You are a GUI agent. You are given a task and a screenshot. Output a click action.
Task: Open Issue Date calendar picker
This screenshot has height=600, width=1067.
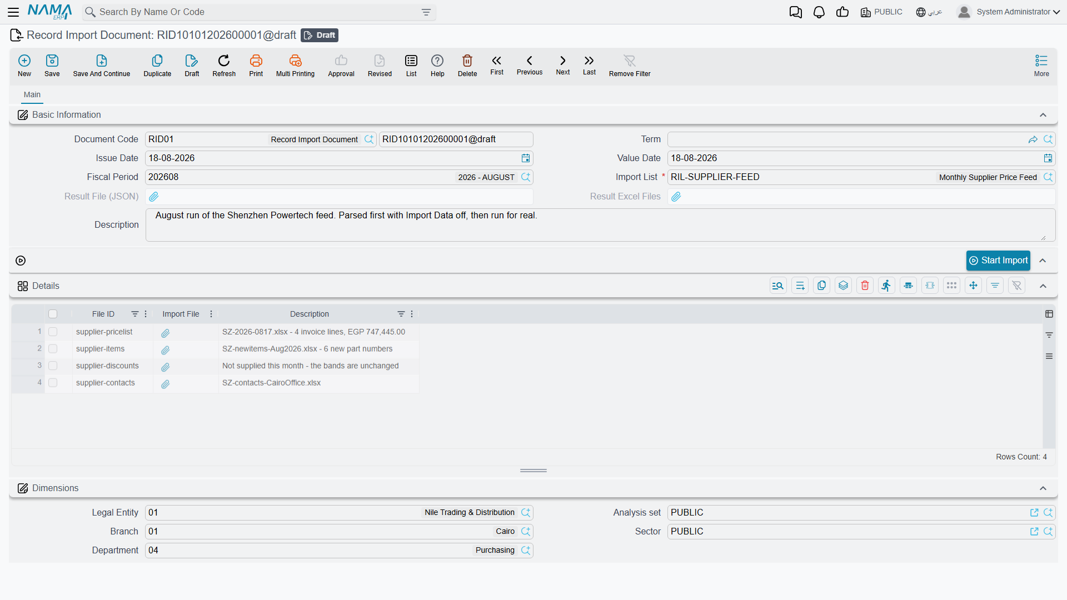526,158
